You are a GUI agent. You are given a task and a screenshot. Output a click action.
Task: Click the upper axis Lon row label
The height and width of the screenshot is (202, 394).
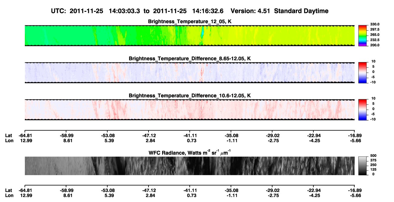point(9,141)
